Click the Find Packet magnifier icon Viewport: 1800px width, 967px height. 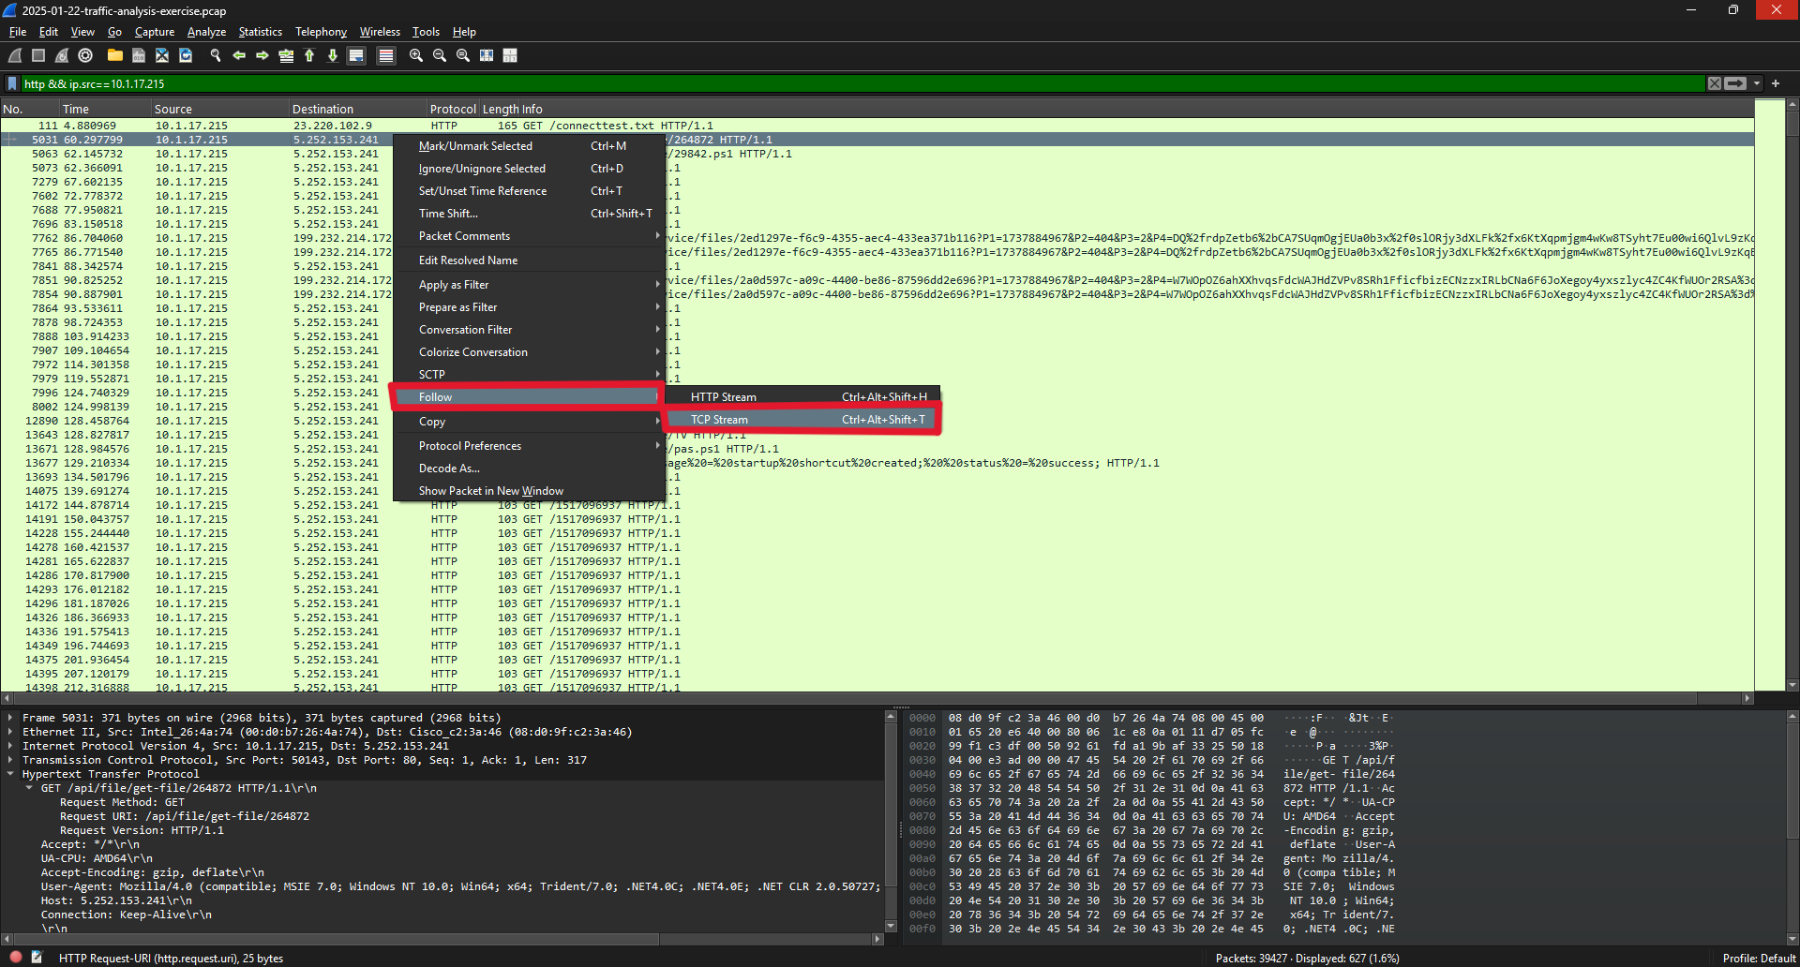click(216, 56)
